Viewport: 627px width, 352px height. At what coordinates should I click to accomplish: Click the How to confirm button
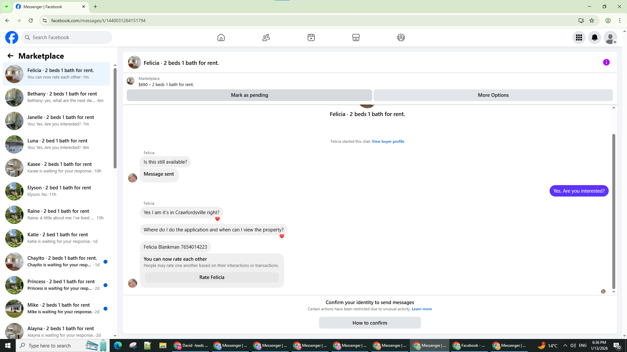coord(370,323)
